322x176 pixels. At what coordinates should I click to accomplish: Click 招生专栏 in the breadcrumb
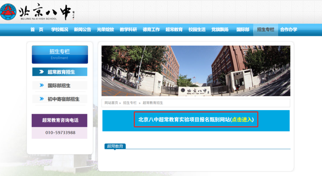point(130,103)
